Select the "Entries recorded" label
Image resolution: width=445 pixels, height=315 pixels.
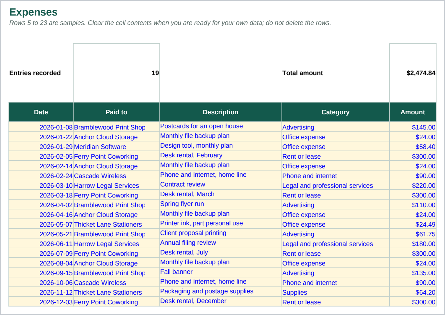[35, 73]
